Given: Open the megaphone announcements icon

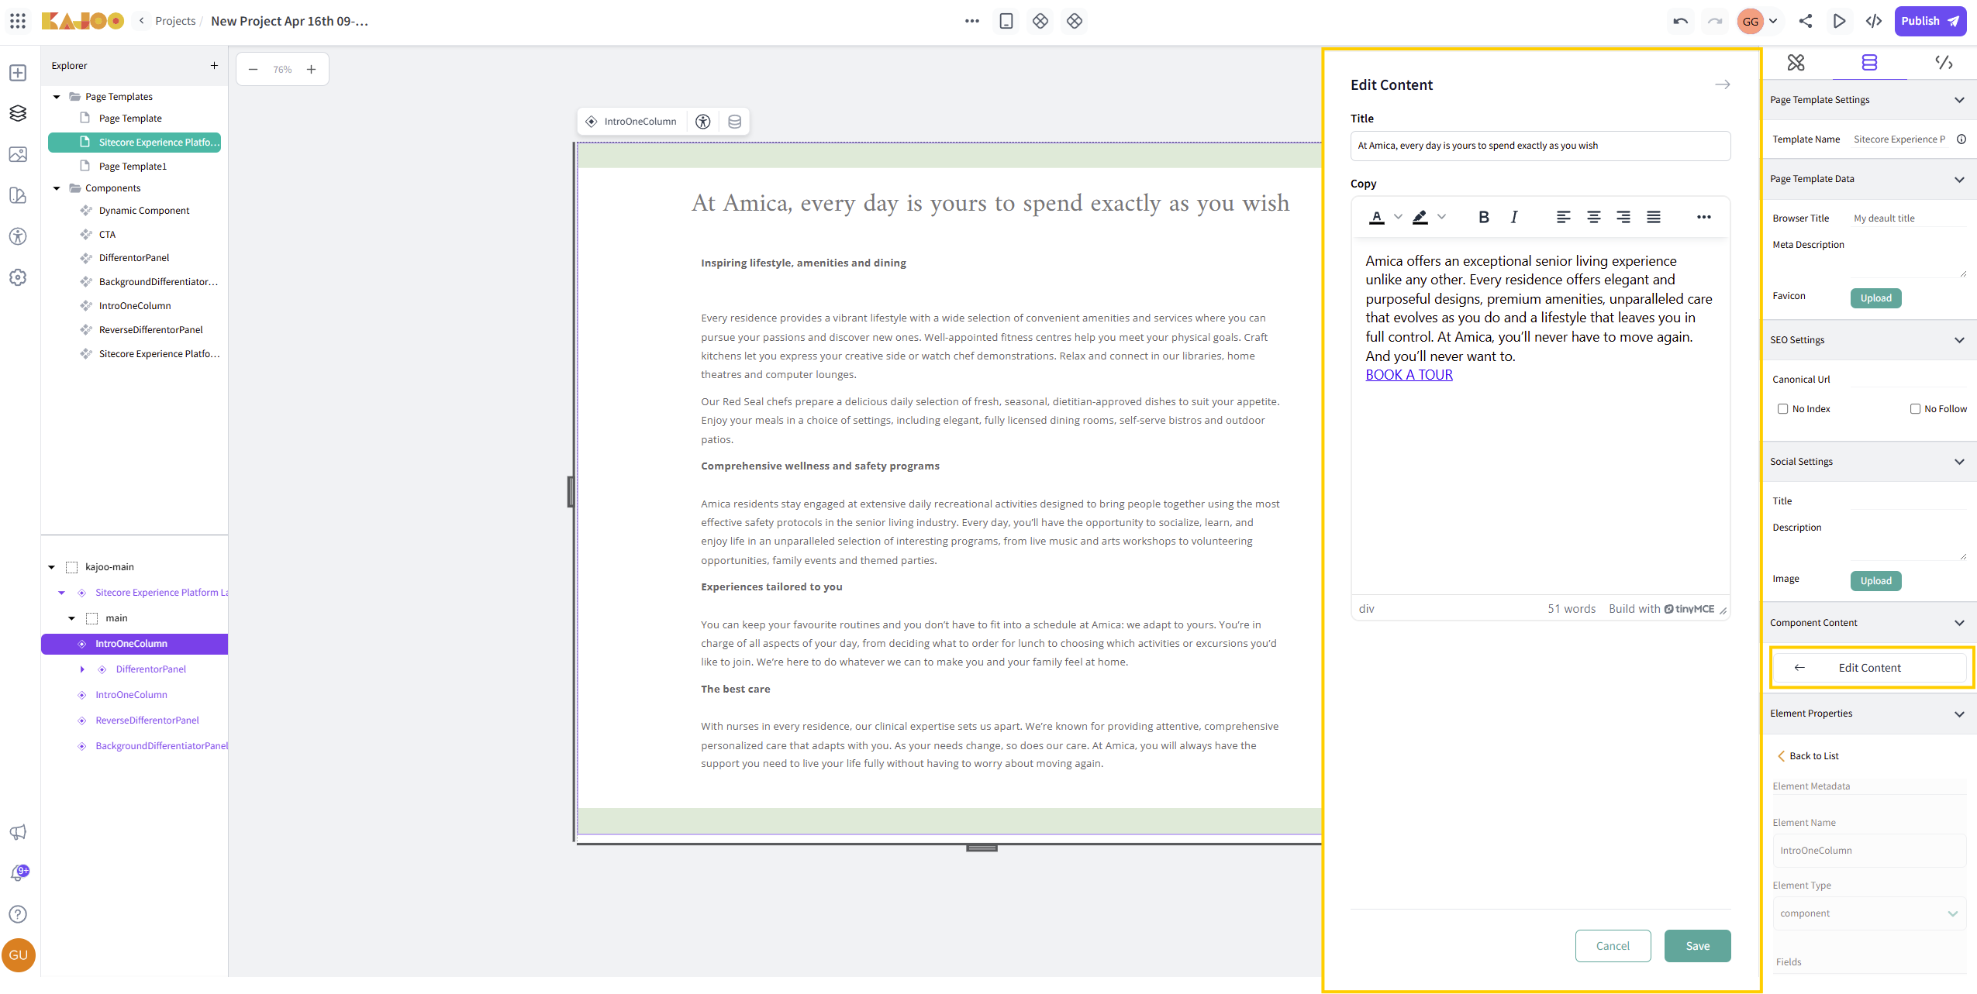Looking at the screenshot, I should [x=18, y=832].
